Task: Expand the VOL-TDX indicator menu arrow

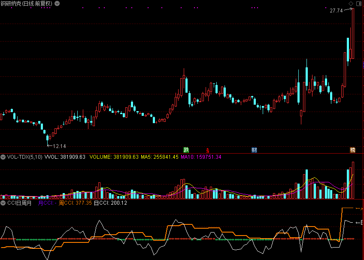Action: tap(3, 157)
